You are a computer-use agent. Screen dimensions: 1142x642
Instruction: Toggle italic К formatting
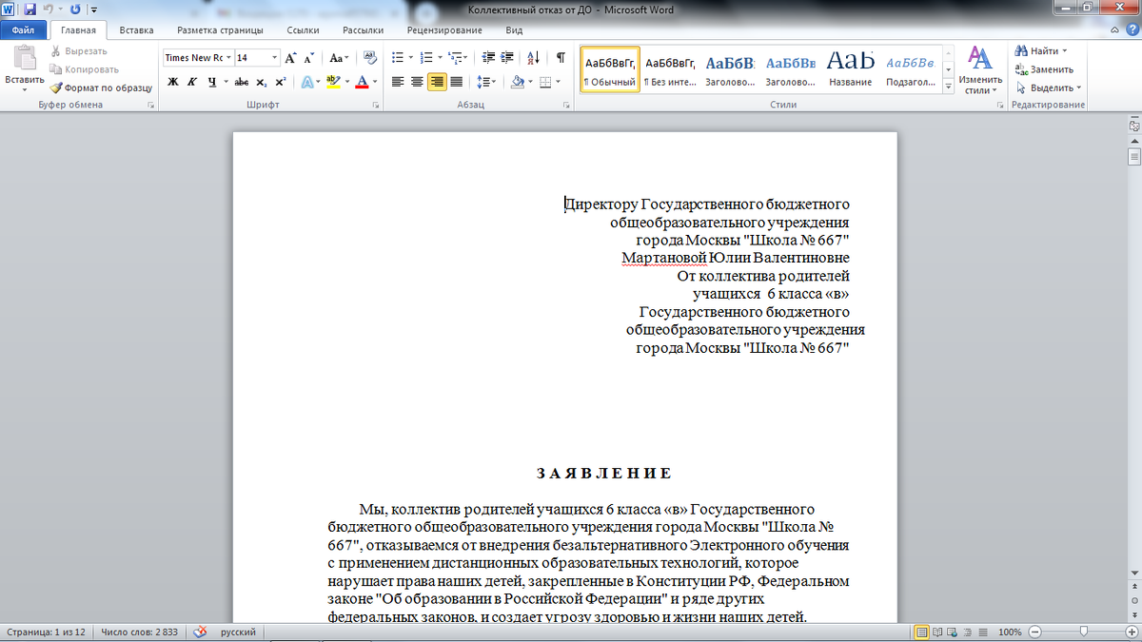pyautogui.click(x=191, y=82)
